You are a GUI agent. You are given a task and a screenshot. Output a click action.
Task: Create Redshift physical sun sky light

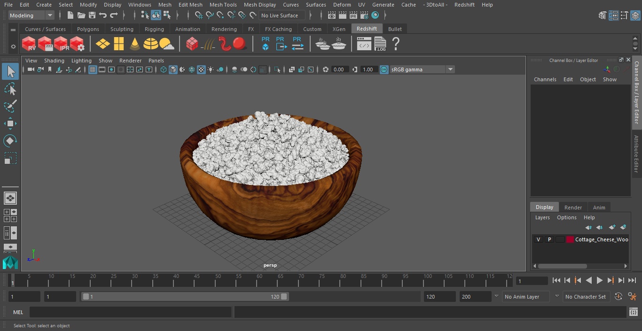166,44
